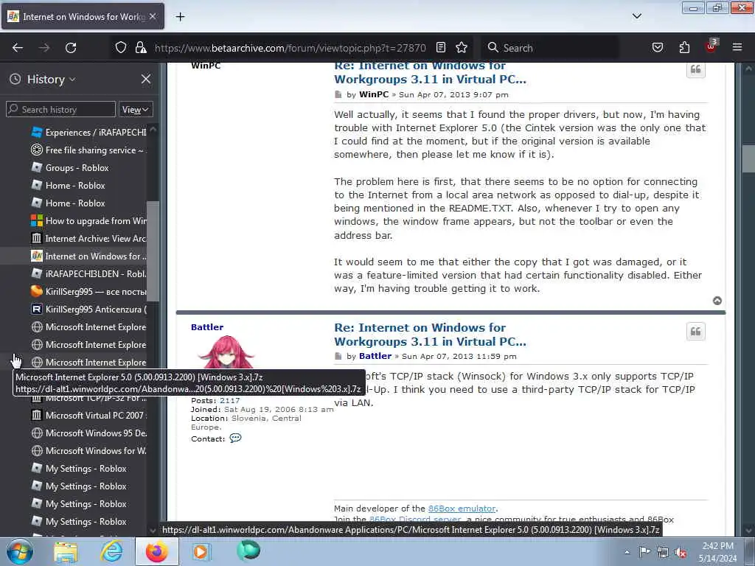Open the Windows Start button
Screen dimensions: 755x566
(x=20, y=551)
